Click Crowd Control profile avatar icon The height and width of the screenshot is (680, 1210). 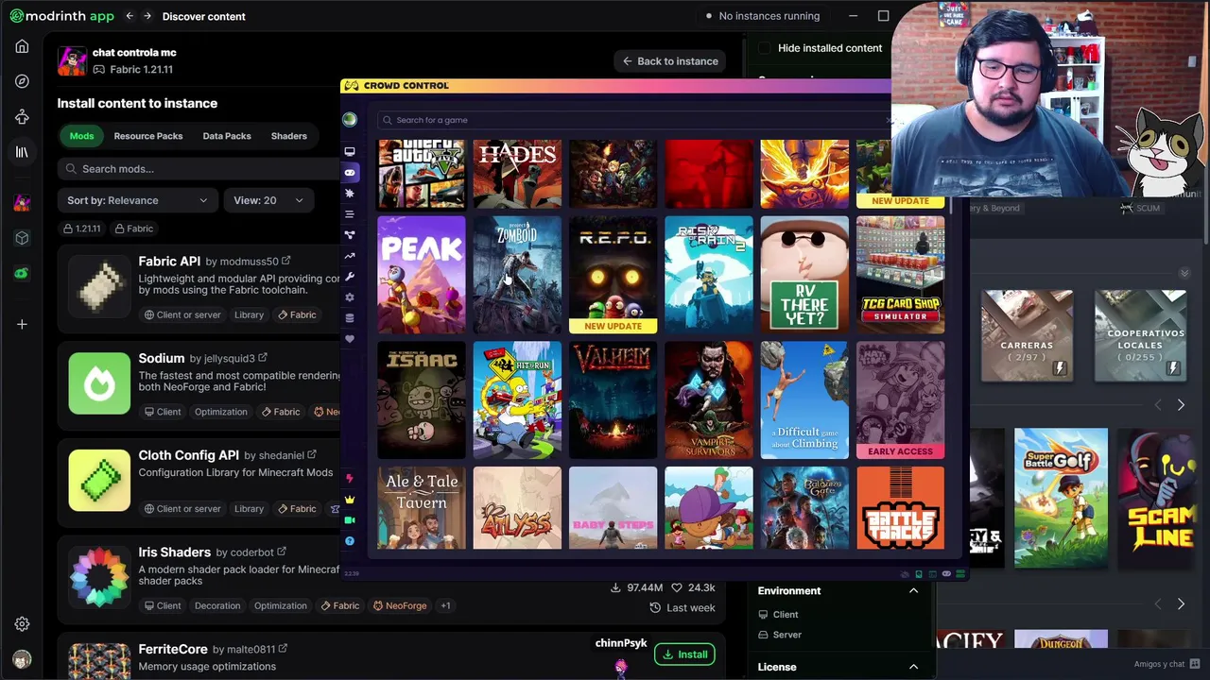350,120
